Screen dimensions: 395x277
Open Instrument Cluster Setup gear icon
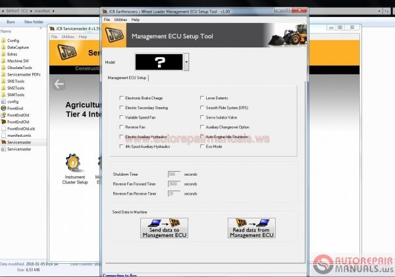coord(73,163)
